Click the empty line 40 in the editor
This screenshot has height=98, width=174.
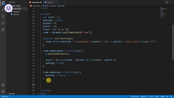tap(99, 84)
